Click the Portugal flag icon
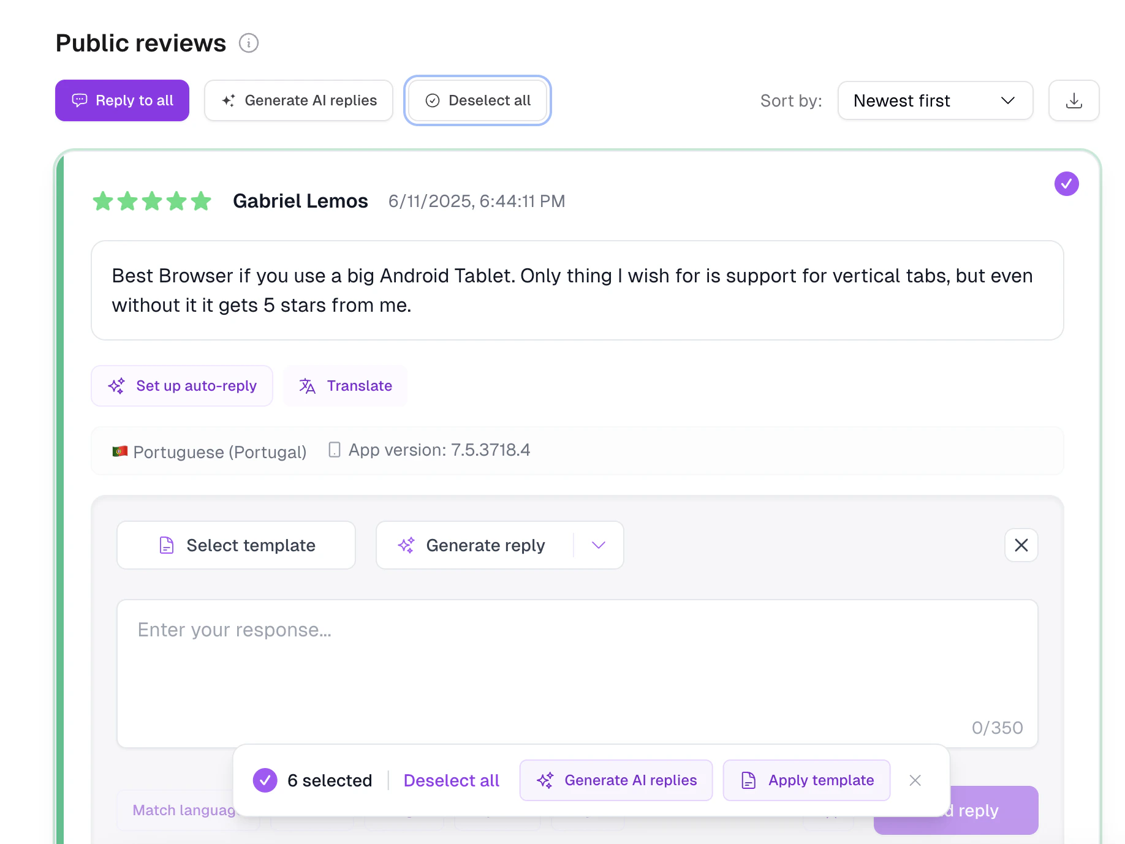 (120, 451)
